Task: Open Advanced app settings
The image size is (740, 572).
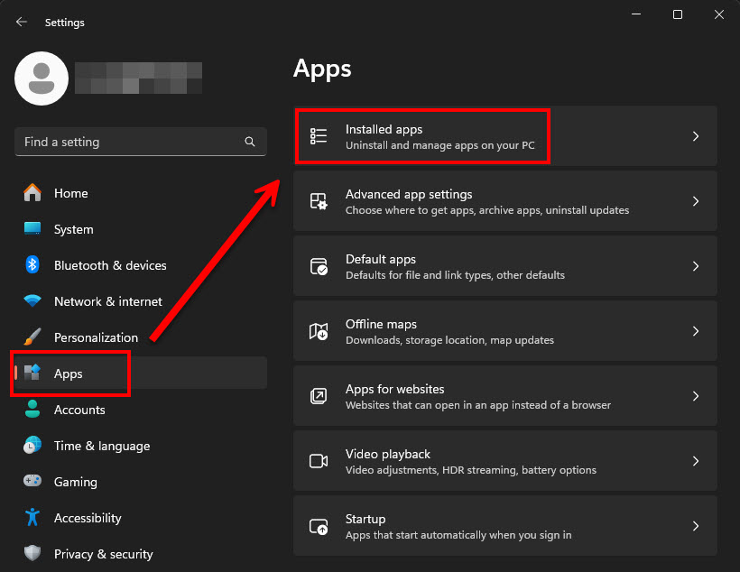Action: [x=505, y=201]
